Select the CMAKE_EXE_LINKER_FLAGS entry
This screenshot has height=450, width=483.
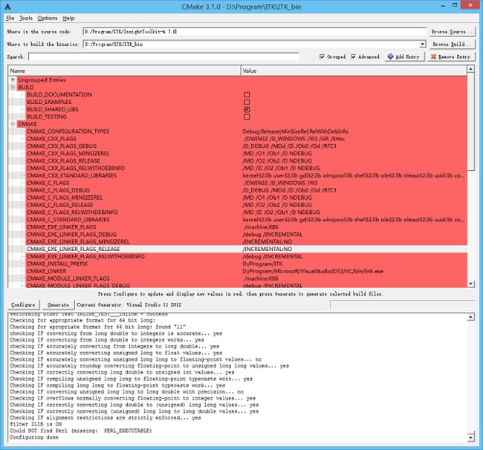pos(61,227)
